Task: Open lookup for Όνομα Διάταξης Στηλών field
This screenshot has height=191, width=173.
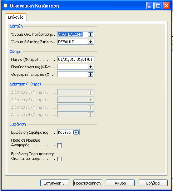Action: [90, 42]
